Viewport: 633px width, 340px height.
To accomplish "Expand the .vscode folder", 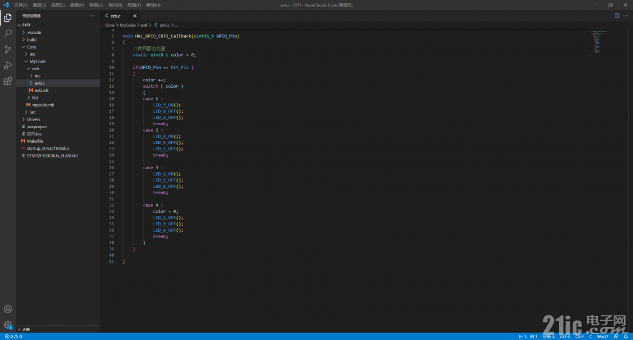I will [x=58, y=32].
